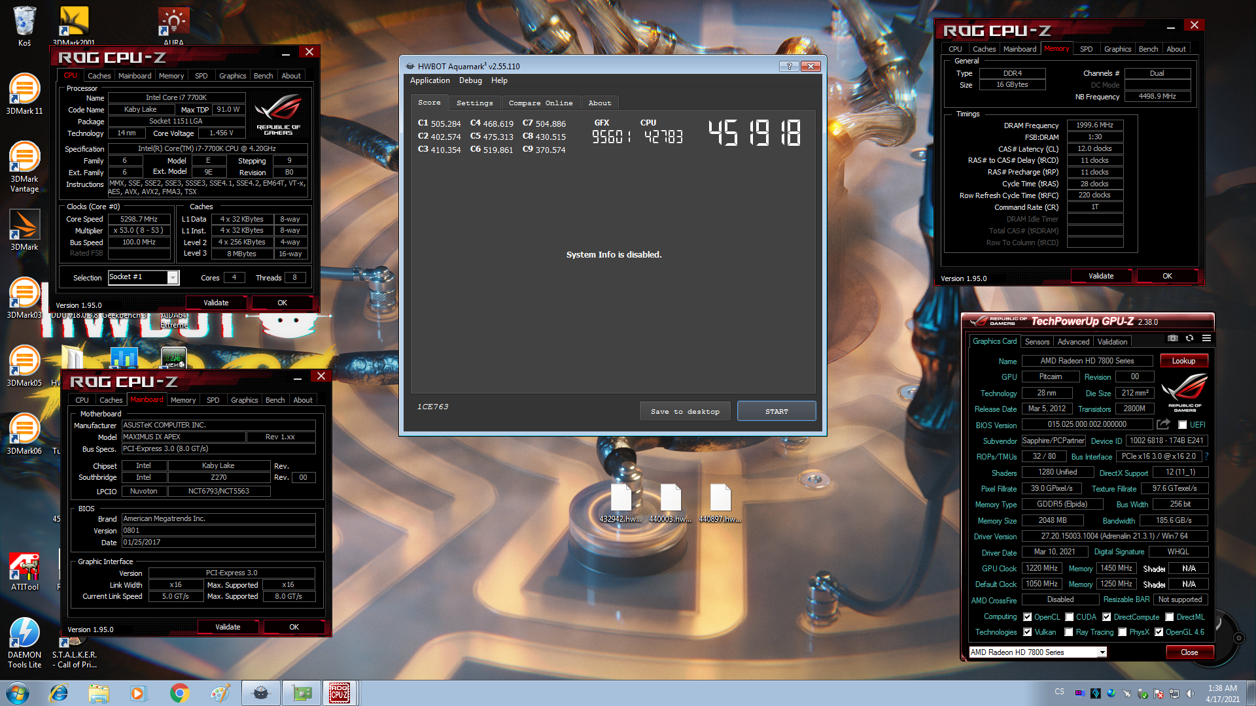This screenshot has height=706, width=1256.
Task: Switch to the Advanced tab in GPU-Z
Action: click(1073, 342)
